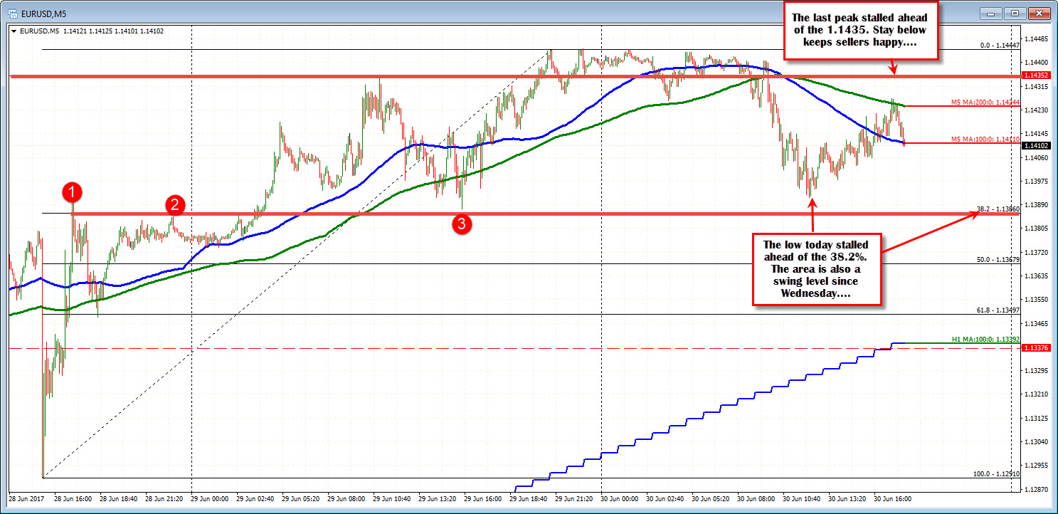Image resolution: width=1058 pixels, height=514 pixels.
Task: Click the 1.13040 price axis label
Action: [1035, 442]
